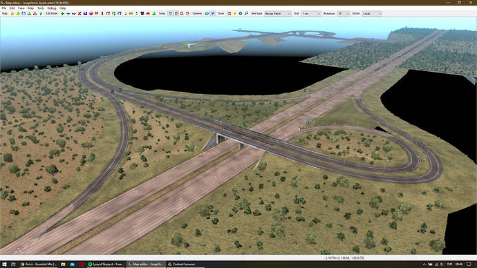Click the red flag toolbar icon

pyautogui.click(x=96, y=14)
